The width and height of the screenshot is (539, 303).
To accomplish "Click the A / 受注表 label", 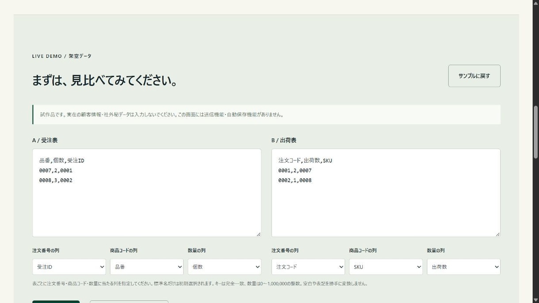I will click(x=45, y=140).
